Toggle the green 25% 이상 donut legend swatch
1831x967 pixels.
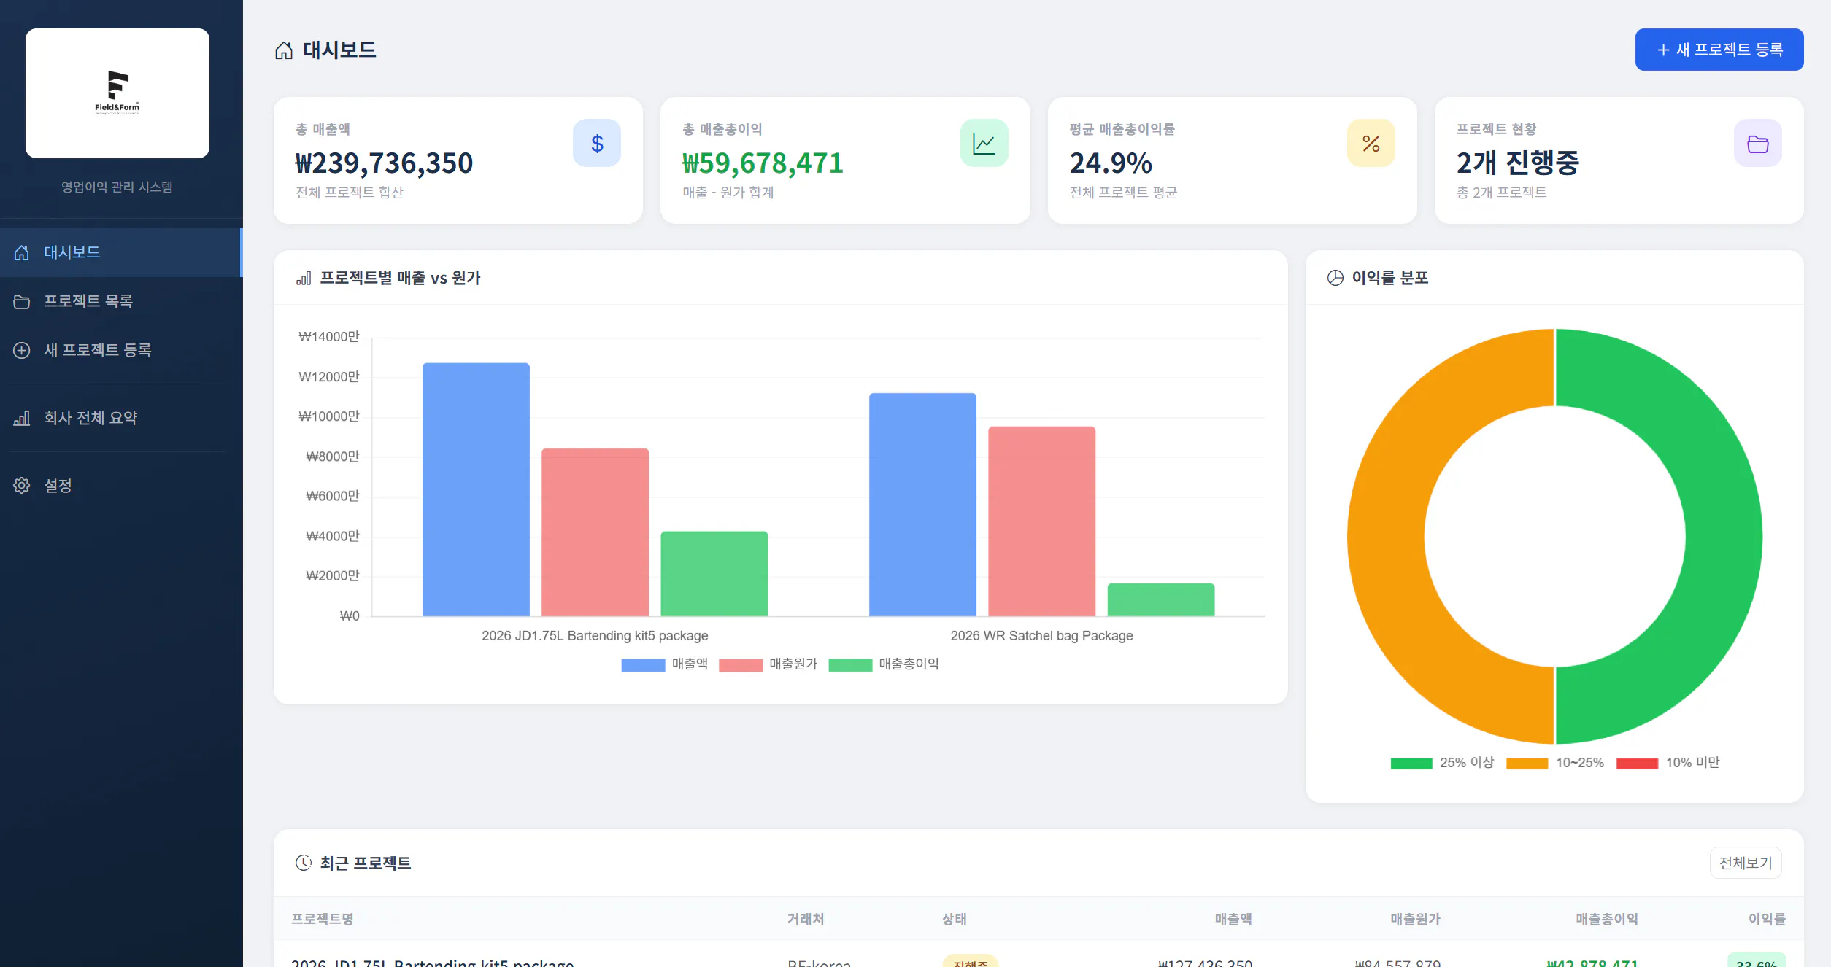pyautogui.click(x=1411, y=764)
